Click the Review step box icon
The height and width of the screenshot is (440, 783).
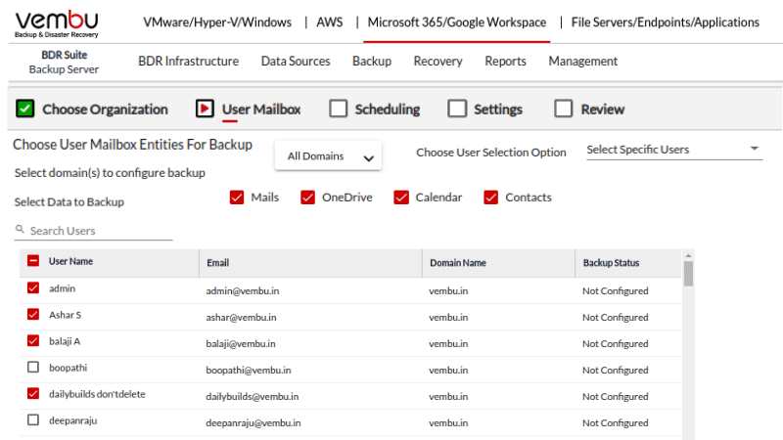coord(564,109)
